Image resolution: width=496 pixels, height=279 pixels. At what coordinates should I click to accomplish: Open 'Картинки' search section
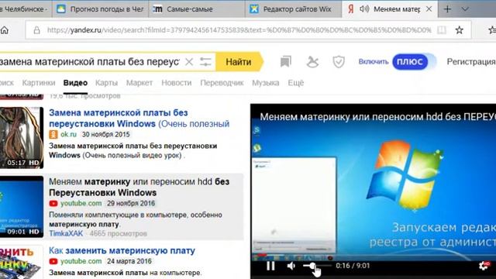point(39,83)
